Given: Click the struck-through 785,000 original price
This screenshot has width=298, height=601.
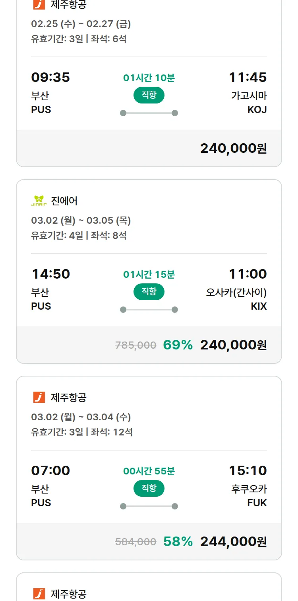Looking at the screenshot, I should [x=135, y=345].
